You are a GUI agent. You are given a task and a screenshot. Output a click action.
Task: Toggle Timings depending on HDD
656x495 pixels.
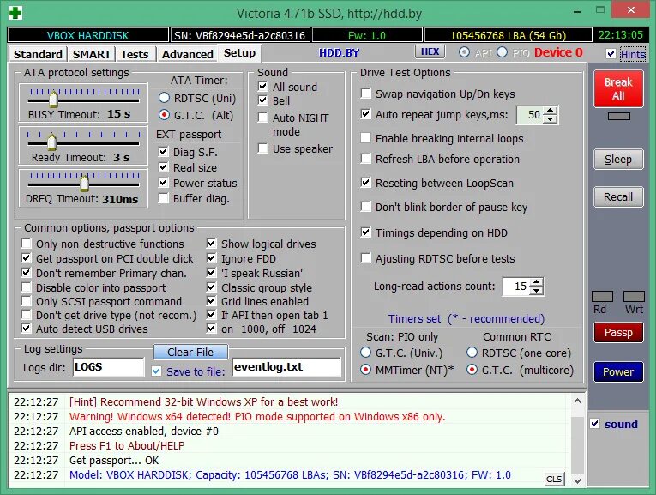[x=365, y=232]
